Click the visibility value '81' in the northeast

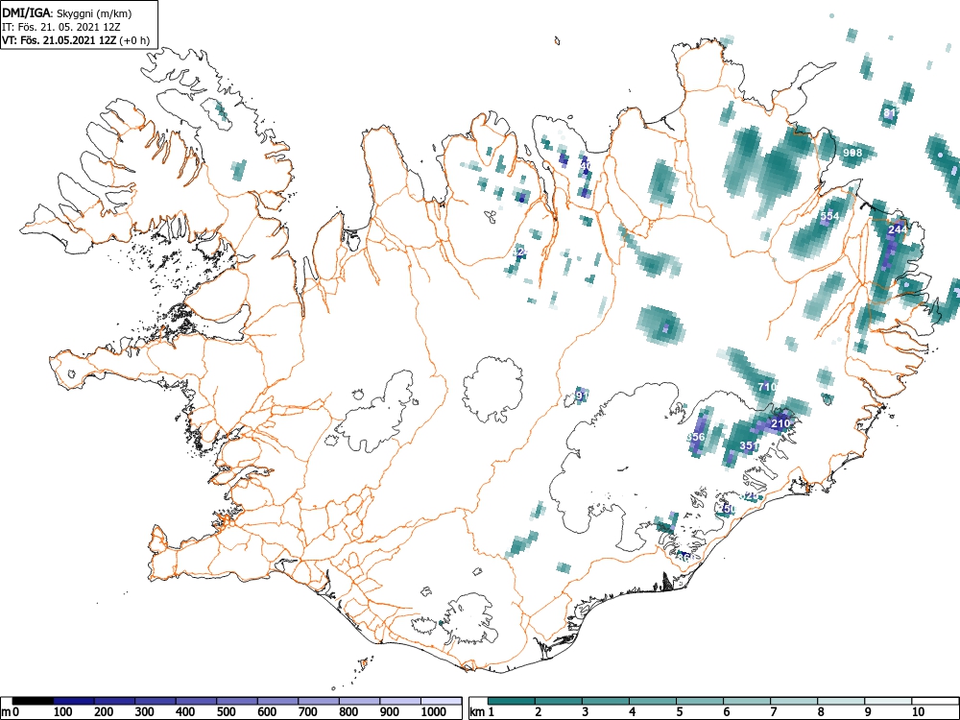(890, 112)
